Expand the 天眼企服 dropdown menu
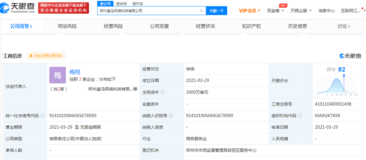Image resolution: width=366 pixels, height=160 pixels. 301,11
